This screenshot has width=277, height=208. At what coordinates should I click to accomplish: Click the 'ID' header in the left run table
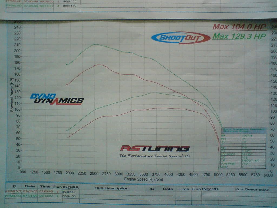tap(14, 186)
